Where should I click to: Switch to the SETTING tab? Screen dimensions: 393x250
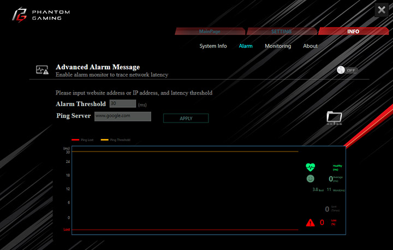(x=281, y=31)
